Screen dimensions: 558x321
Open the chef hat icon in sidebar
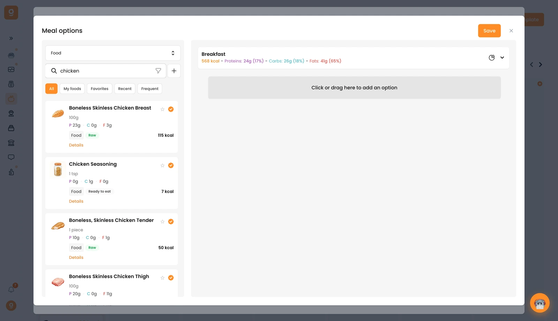[x=11, y=113]
